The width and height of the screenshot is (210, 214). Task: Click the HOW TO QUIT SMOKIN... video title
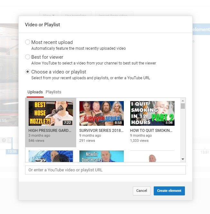(x=151, y=131)
